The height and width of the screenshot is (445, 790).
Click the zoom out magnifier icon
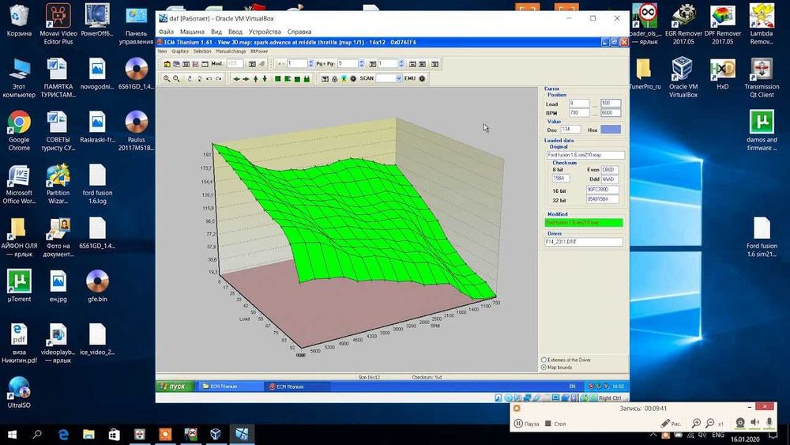click(176, 79)
